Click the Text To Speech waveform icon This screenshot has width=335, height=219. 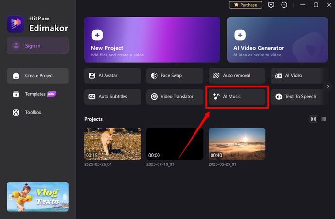(x=279, y=97)
